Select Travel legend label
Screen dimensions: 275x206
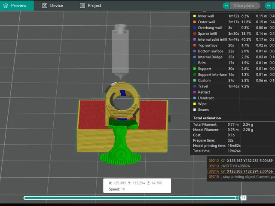pos(203,86)
